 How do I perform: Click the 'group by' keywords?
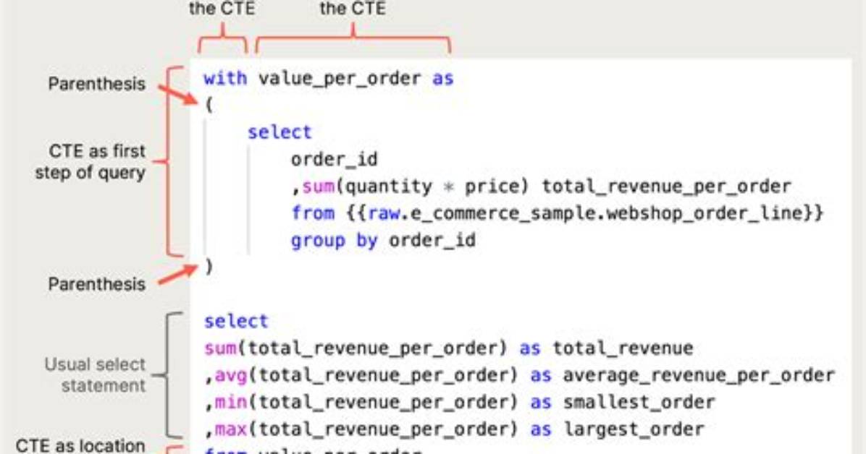334,241
